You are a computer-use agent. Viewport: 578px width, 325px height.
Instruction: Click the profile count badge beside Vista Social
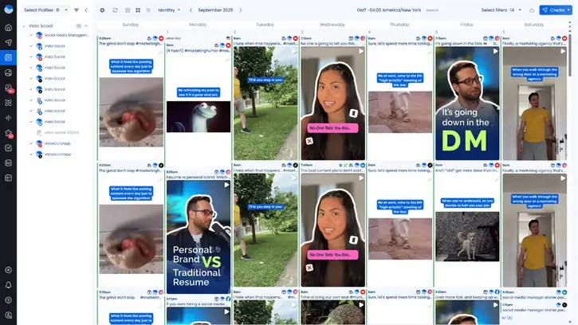[78, 26]
